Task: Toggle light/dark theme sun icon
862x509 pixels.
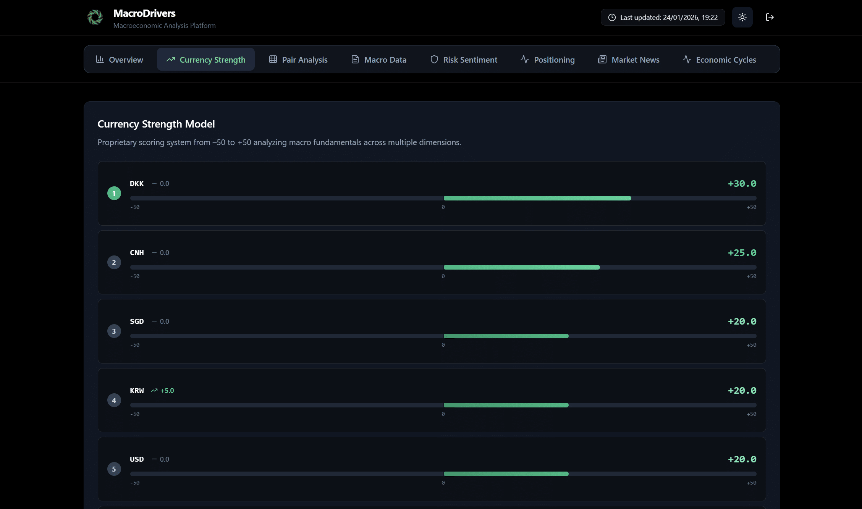Action: pyautogui.click(x=742, y=17)
